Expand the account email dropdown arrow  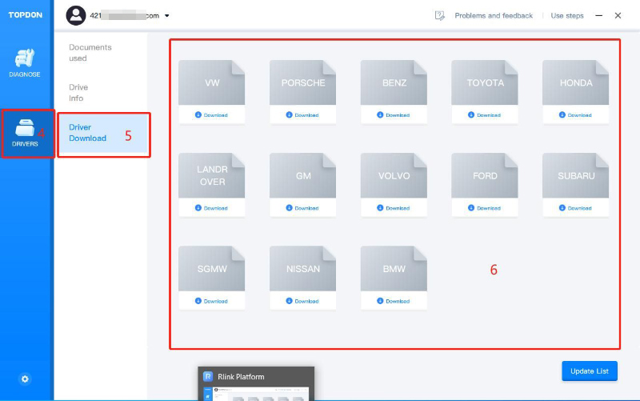pos(166,16)
